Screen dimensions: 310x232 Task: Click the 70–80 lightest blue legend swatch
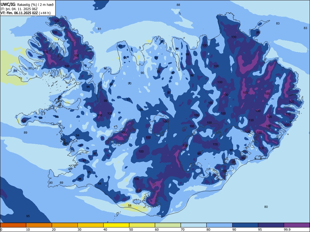[193, 225]
